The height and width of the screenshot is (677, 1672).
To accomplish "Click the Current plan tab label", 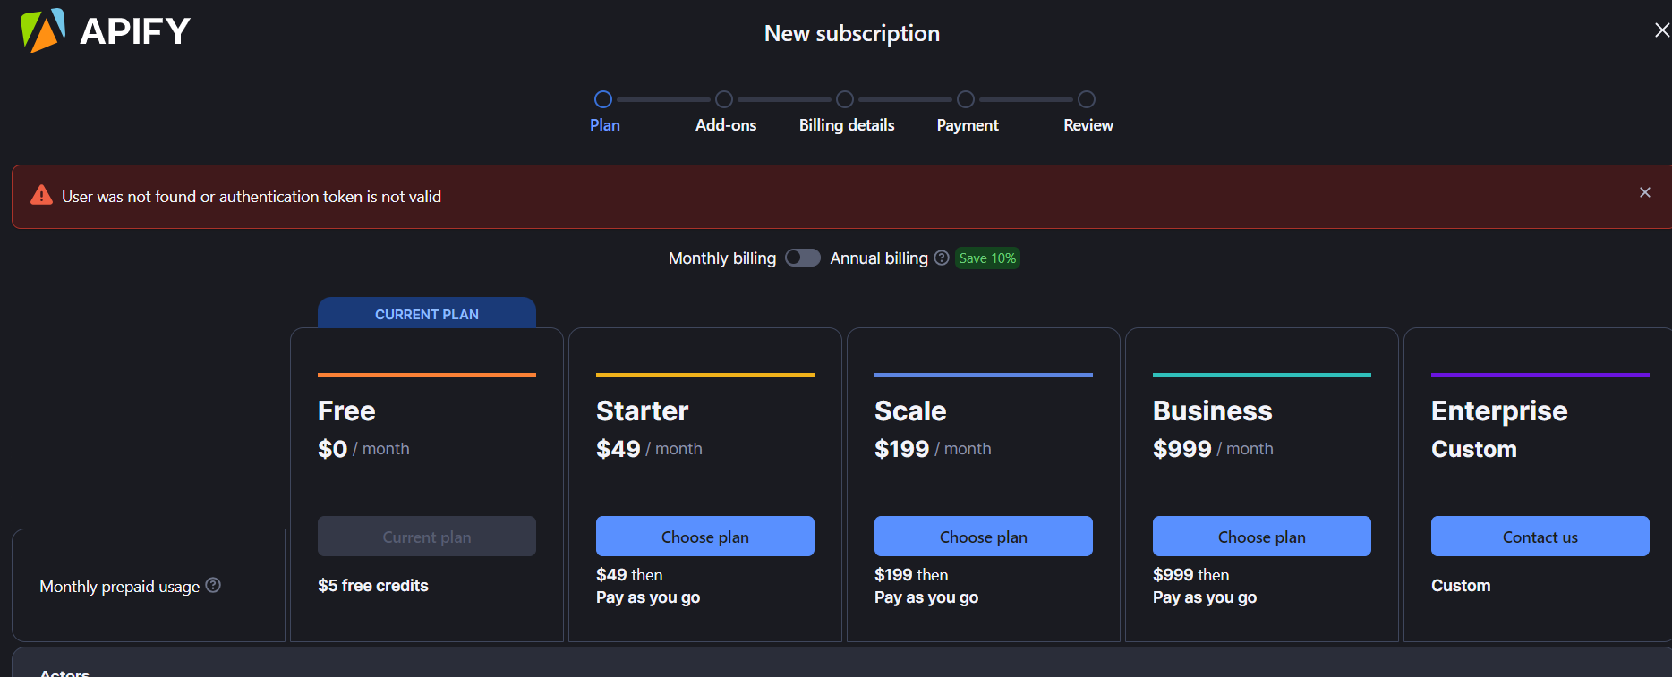I will tap(427, 314).
